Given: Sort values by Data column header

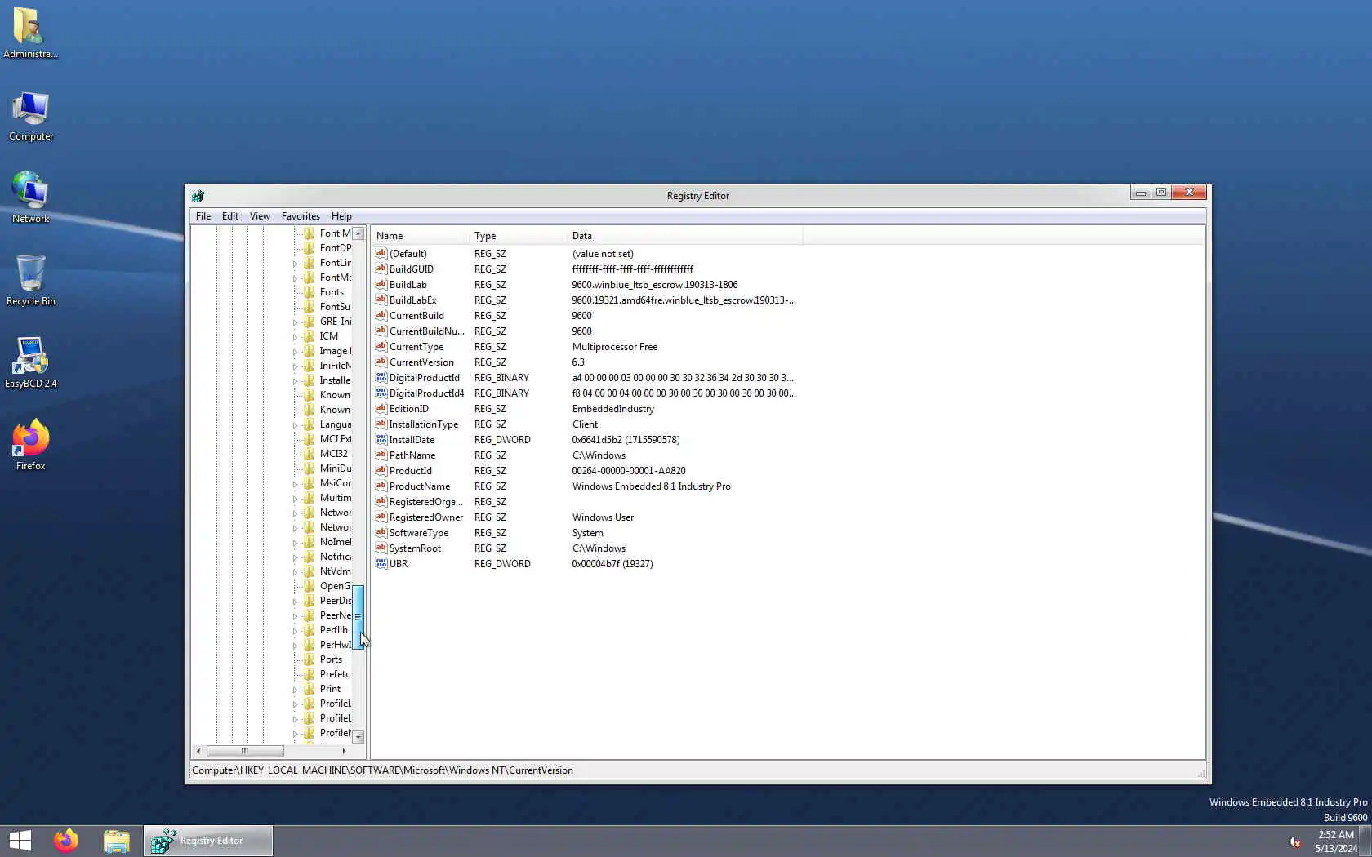Looking at the screenshot, I should [x=684, y=236].
